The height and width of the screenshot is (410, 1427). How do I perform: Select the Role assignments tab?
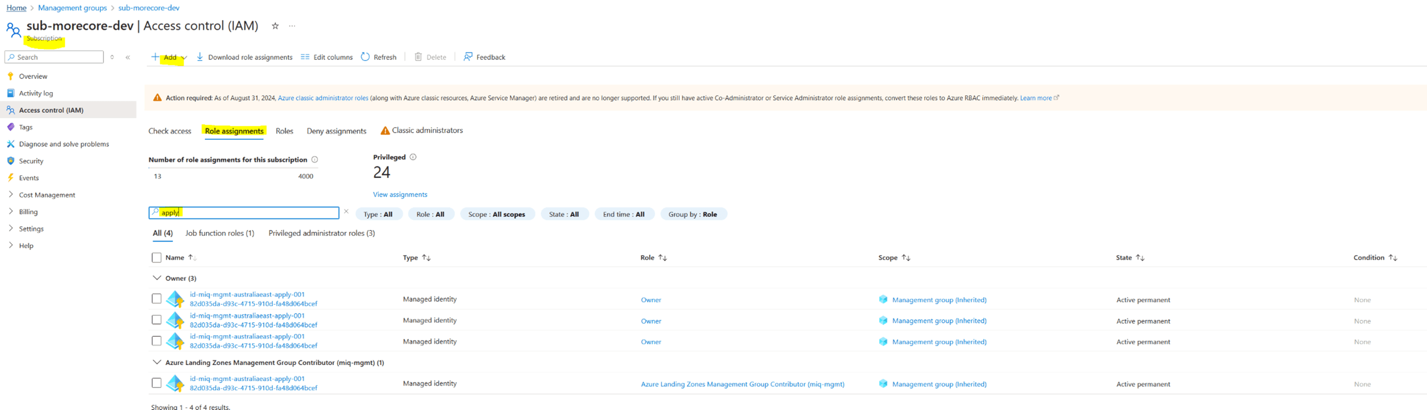[x=234, y=131]
